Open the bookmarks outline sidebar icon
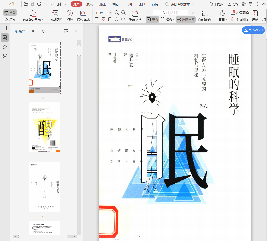 pyautogui.click(x=5, y=28)
